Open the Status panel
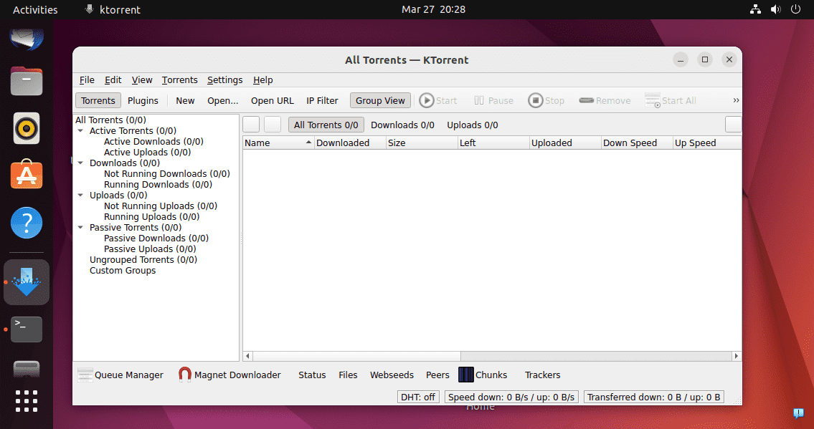The width and height of the screenshot is (814, 429). 312,375
